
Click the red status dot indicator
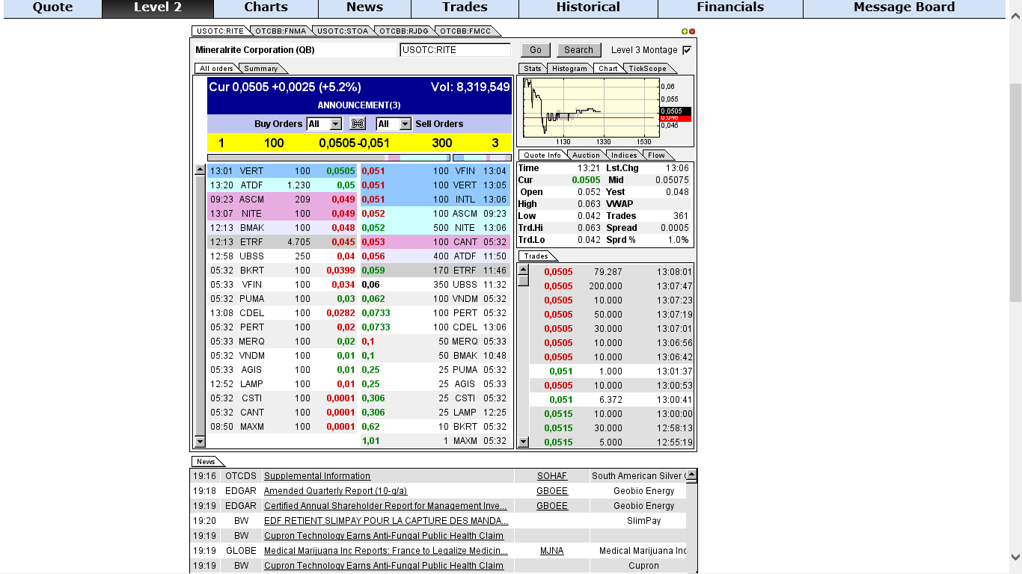[692, 31]
